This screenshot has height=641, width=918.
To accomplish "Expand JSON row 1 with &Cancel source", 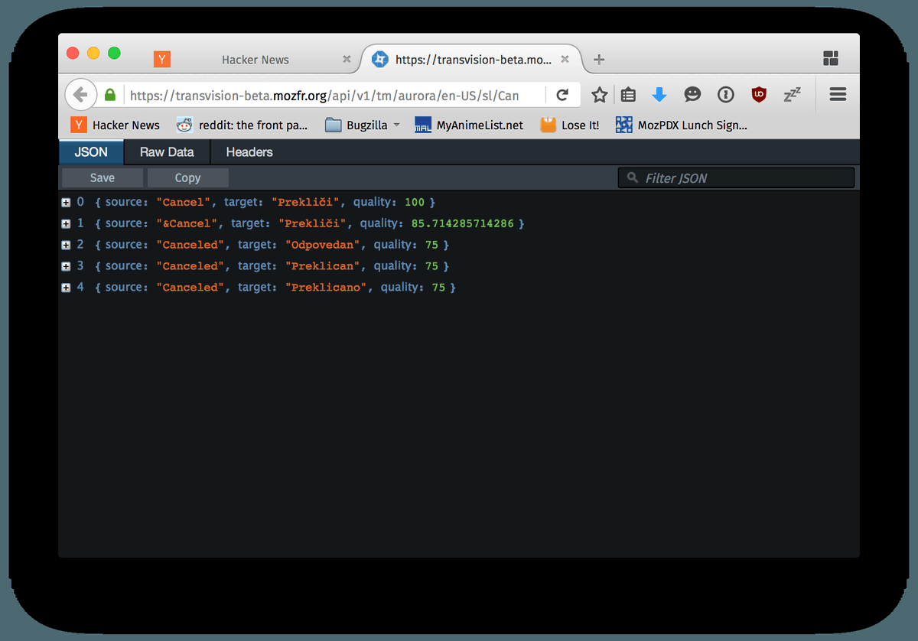I will (66, 223).
